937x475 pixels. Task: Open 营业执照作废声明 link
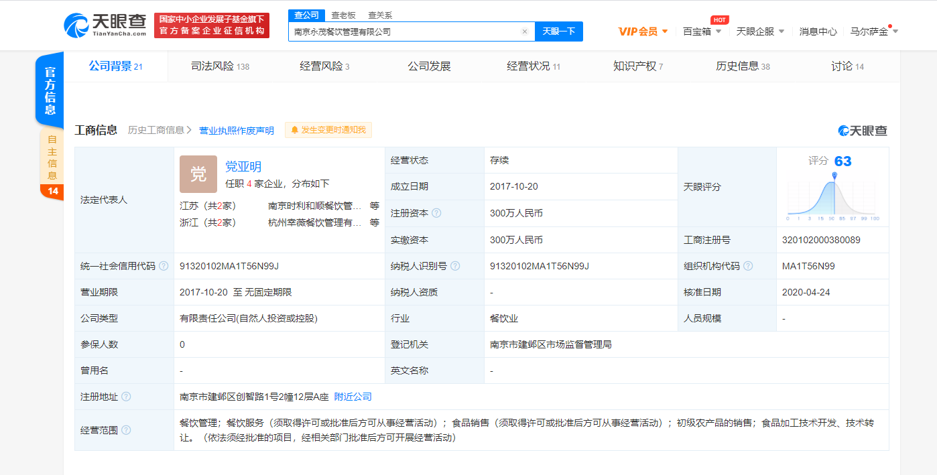[237, 130]
